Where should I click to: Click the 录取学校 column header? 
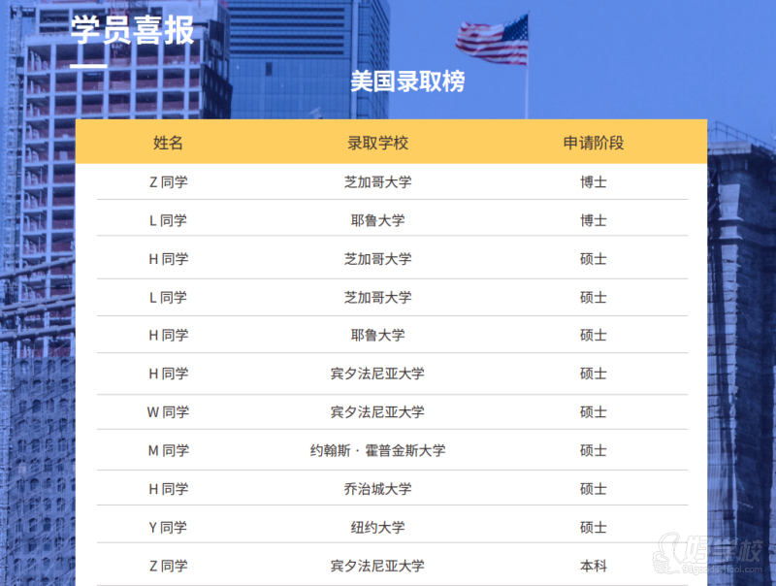(x=378, y=143)
